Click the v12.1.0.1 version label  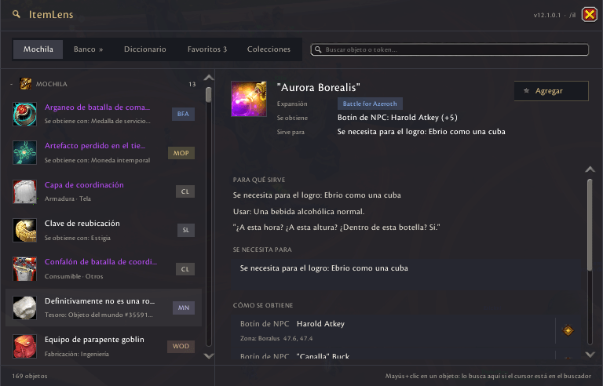tap(546, 16)
